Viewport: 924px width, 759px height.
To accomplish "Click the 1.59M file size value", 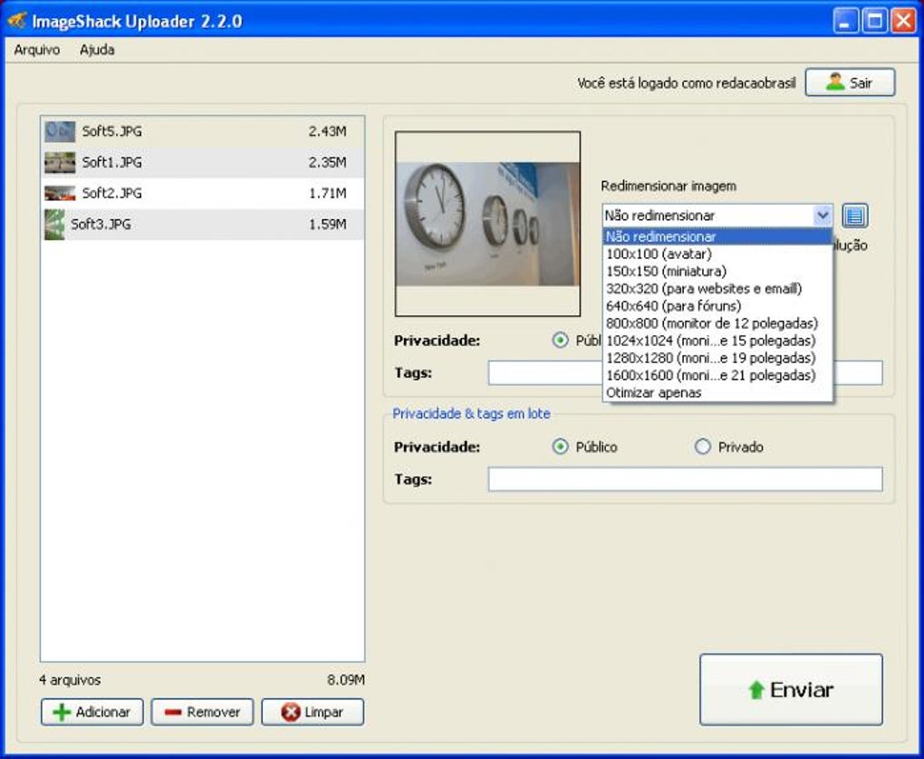I will coord(327,225).
